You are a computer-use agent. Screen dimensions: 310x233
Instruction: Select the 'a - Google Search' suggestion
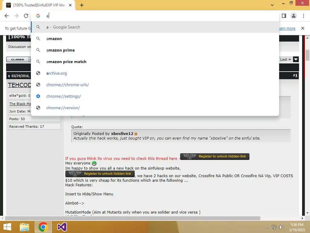pos(155,27)
